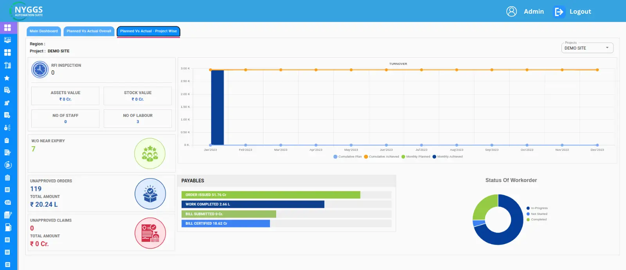The image size is (626, 270).
Task: Switch to the Main Dashboard tab
Action: pos(44,31)
